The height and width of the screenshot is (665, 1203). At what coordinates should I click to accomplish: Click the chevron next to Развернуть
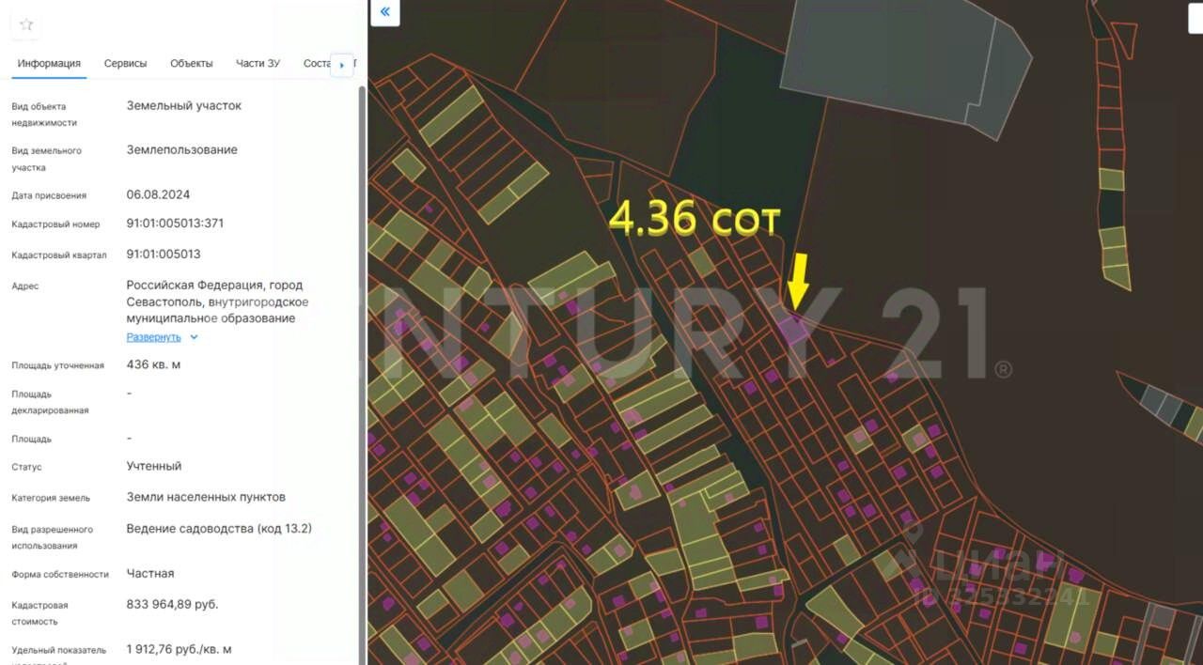point(194,337)
